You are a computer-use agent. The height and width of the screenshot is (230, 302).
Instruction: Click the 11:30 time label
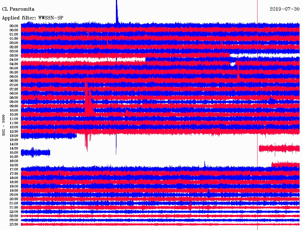pyautogui.click(x=14, y=123)
